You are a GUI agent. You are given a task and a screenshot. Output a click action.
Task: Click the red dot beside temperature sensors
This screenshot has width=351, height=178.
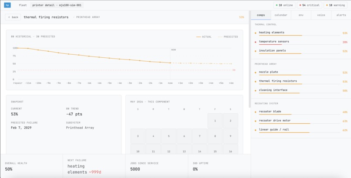click(x=256, y=42)
